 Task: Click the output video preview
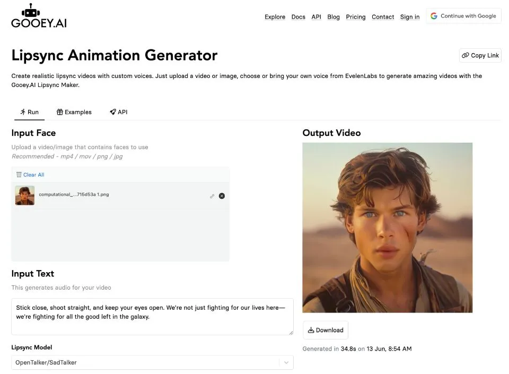(387, 228)
